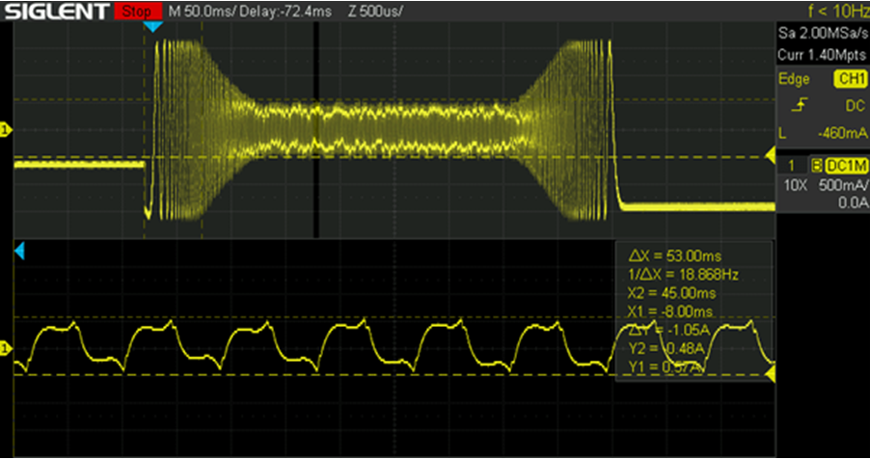Click the M 50.0ms timebase readout
This screenshot has height=459, width=870.
[204, 12]
